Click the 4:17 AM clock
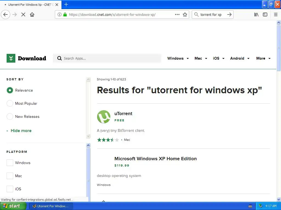The image size is (281, 210). tap(271, 206)
